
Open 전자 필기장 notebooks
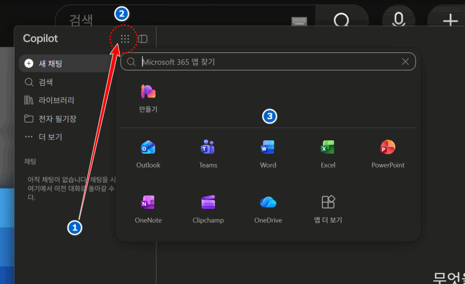(x=51, y=119)
